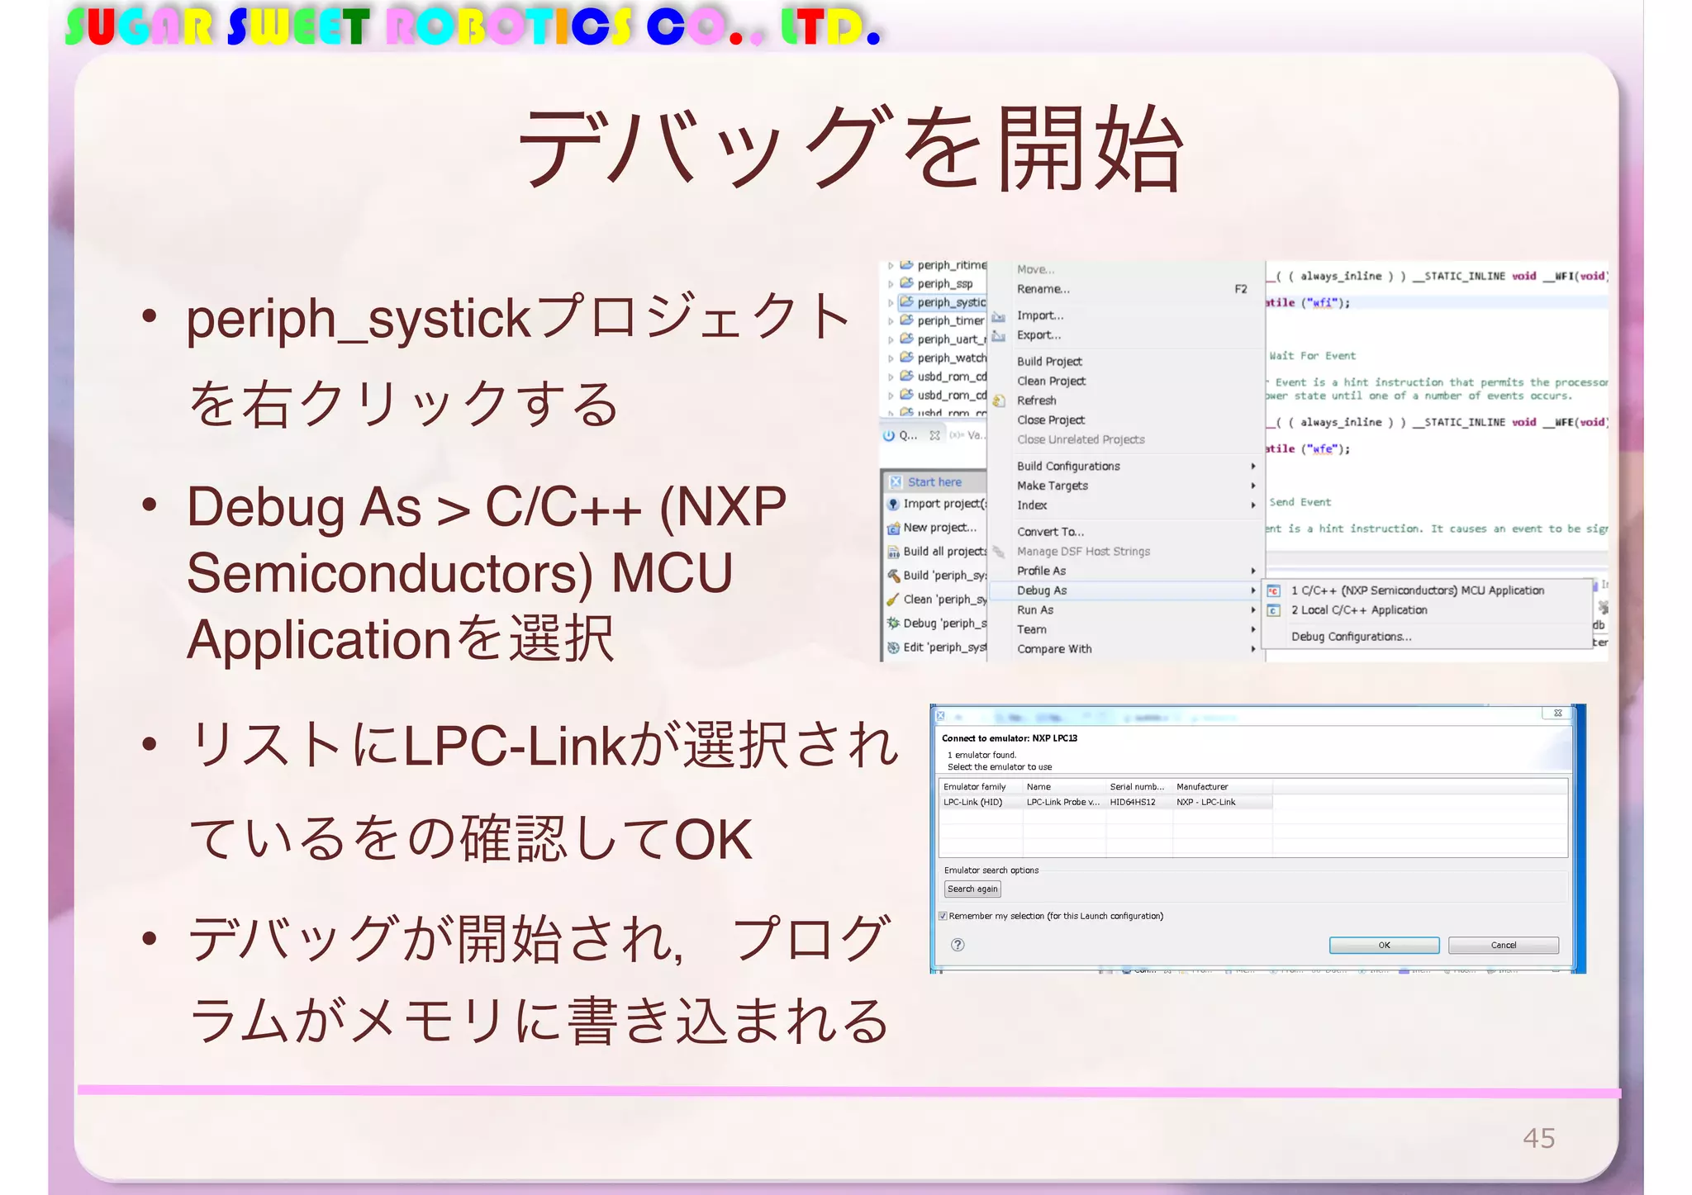Click the bug icon for Debug 'periph_s
The width and height of the screenshot is (1692, 1195).
tap(893, 624)
